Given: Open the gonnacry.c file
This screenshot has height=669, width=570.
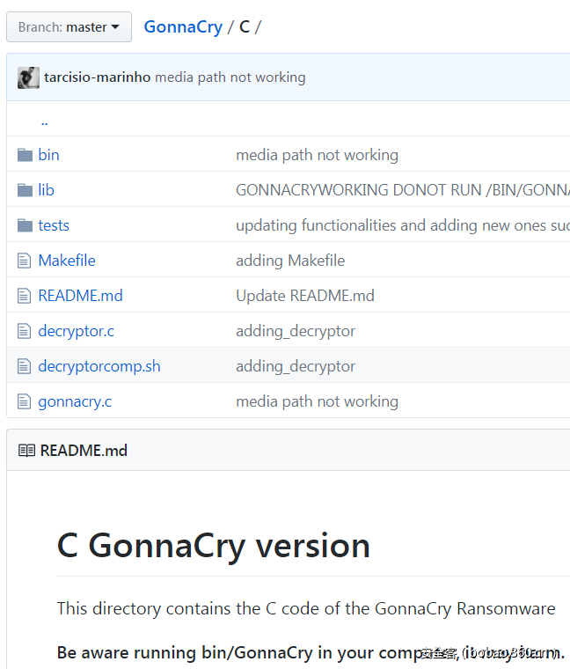Looking at the screenshot, I should point(75,401).
